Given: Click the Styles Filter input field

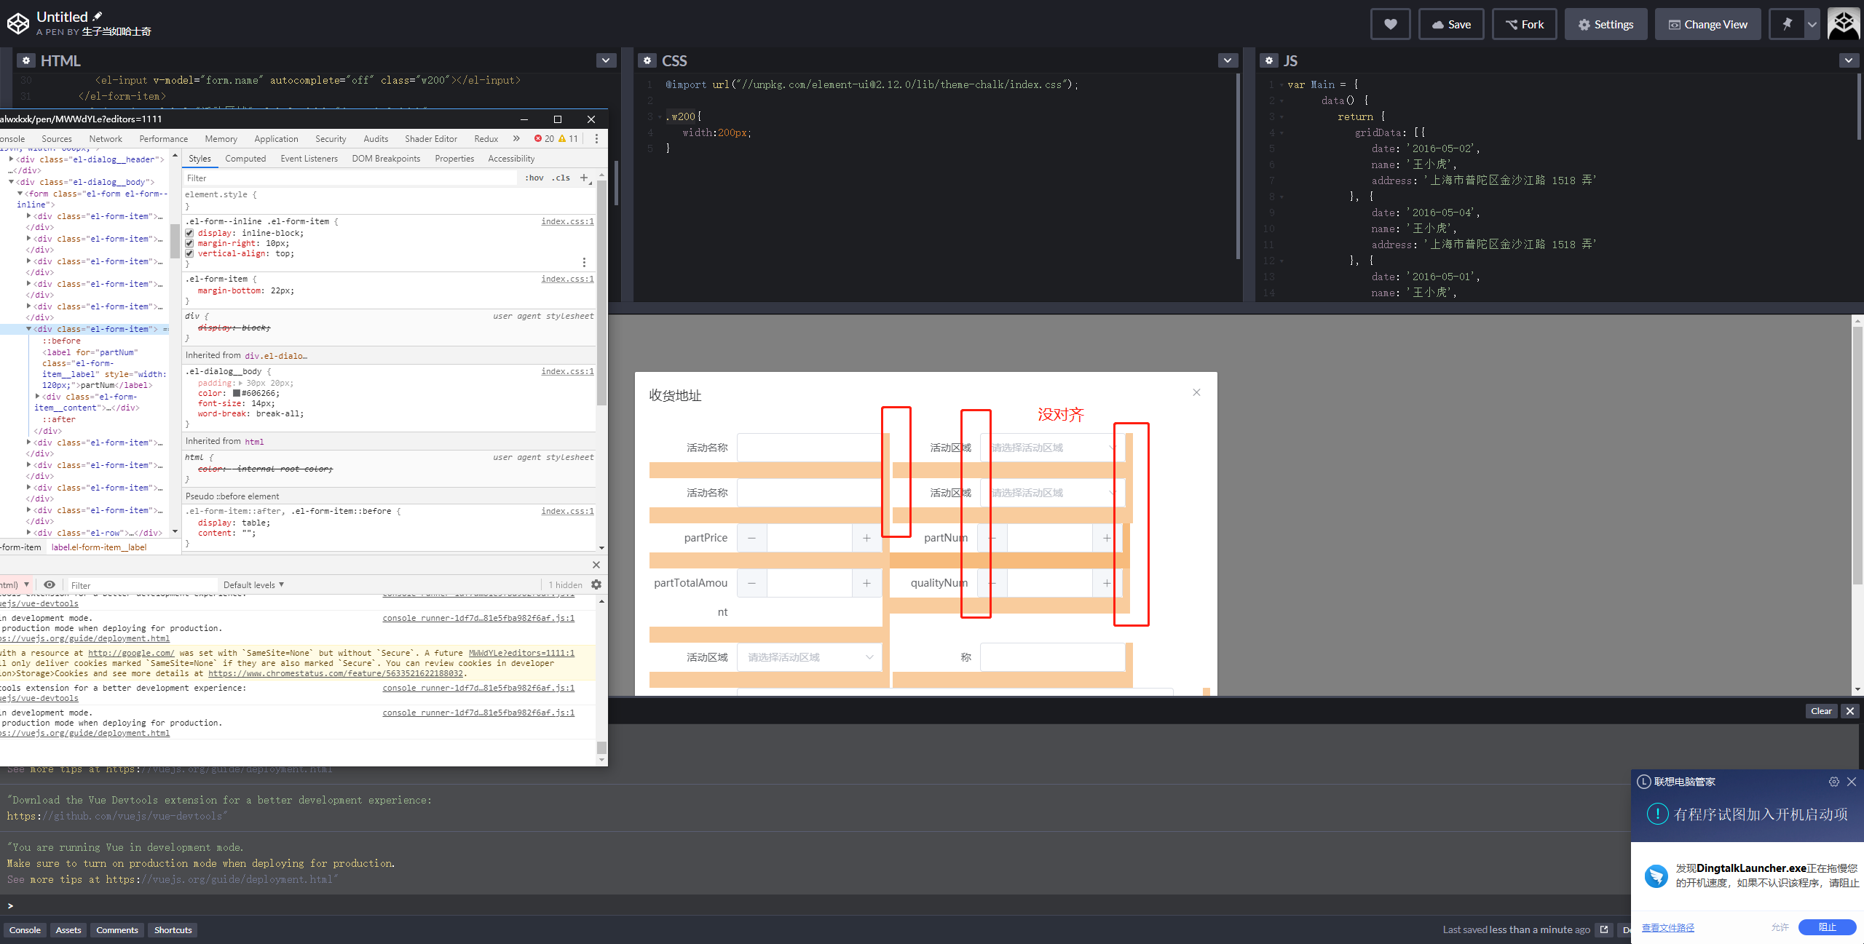Looking at the screenshot, I should 349,178.
